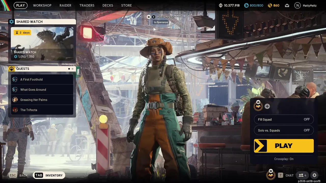The image size is (326, 183).
Task: Toggle Fill Squad option
Action: click(x=284, y=119)
